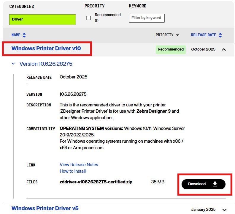This screenshot has width=235, height=214.
Task: Check the Recommended priority checkbox
Action: 89,18
